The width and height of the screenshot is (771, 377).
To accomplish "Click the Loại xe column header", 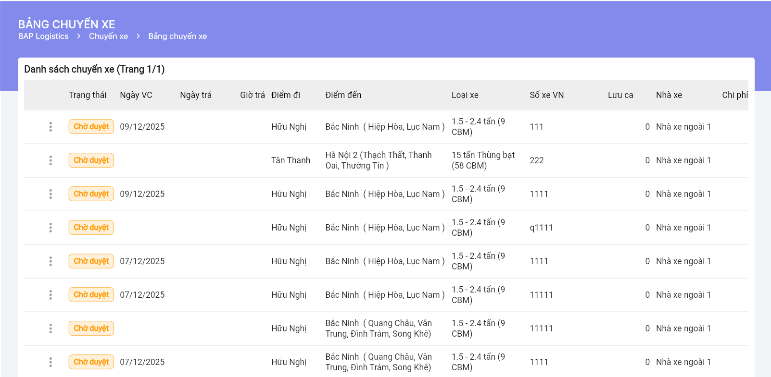I will pos(465,95).
